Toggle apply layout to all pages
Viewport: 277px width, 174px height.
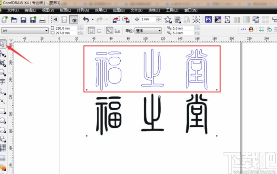tap(110, 30)
